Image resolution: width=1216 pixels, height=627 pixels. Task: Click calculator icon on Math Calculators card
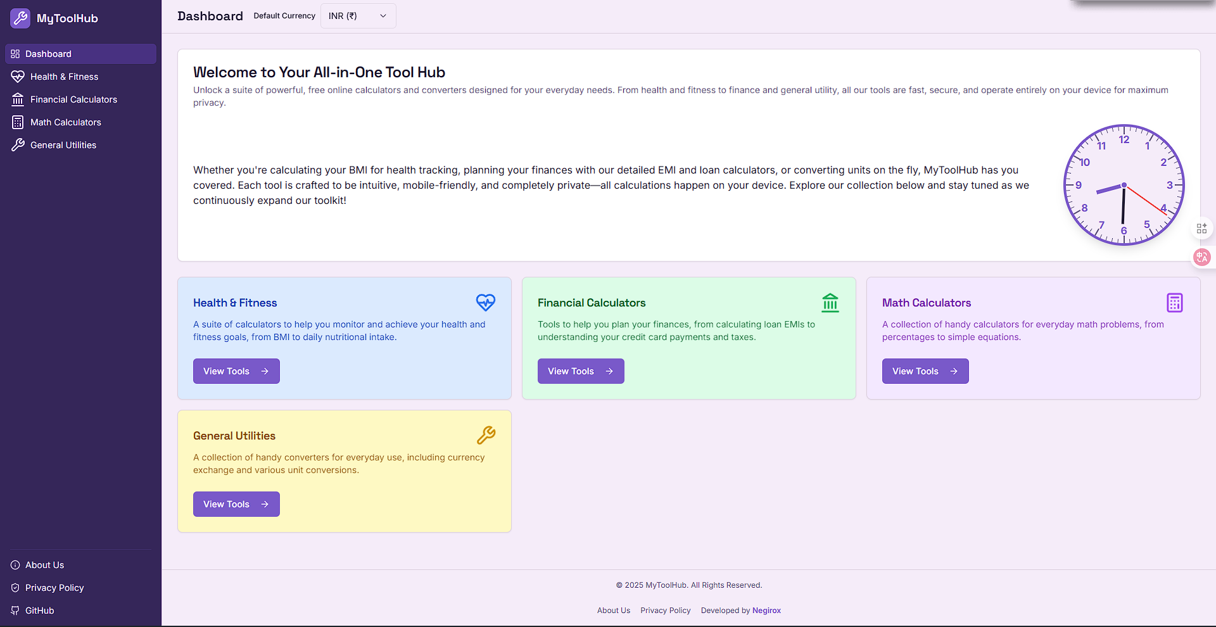point(1175,303)
